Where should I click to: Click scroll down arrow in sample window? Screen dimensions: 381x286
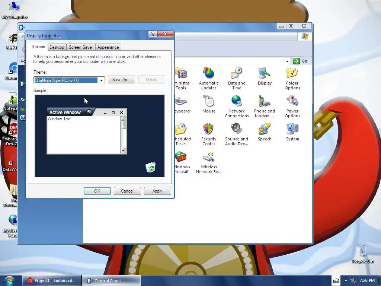123,150
